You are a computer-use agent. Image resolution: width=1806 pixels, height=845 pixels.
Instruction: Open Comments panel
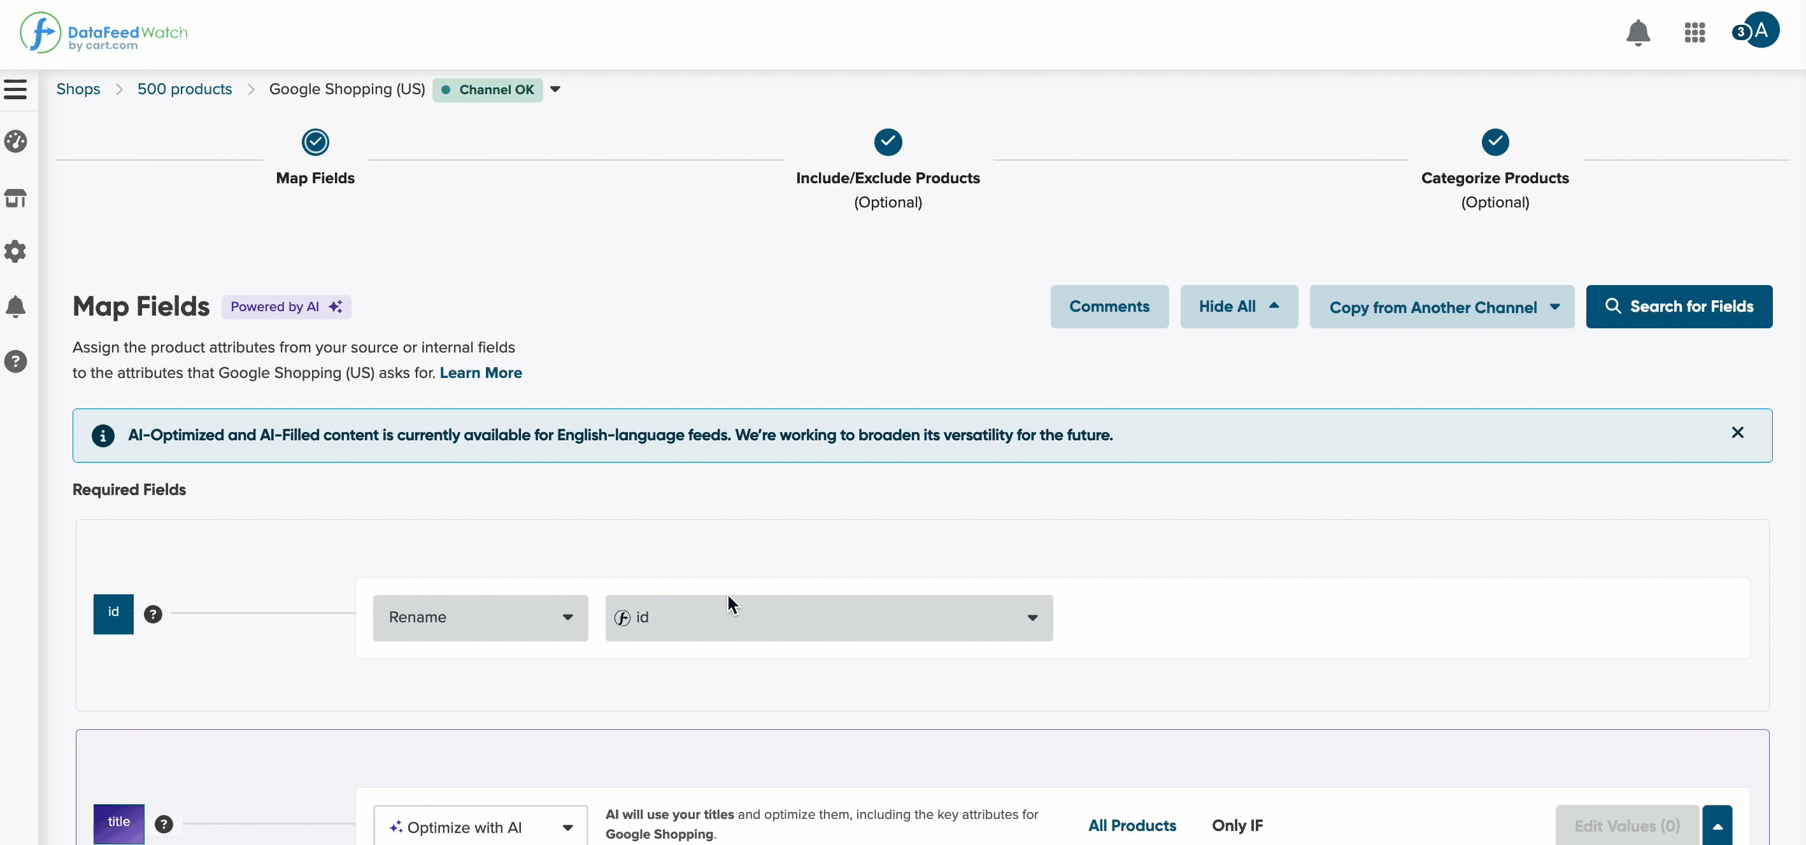point(1109,306)
